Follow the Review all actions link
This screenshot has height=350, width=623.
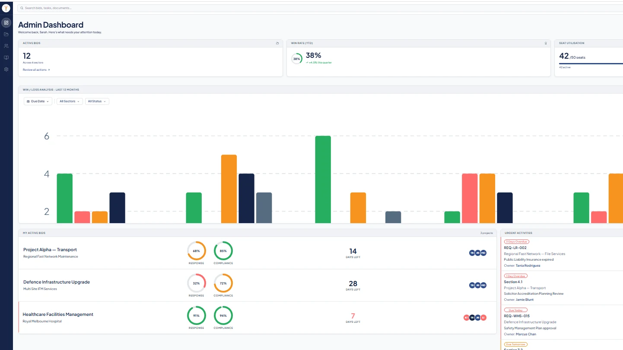36,69
